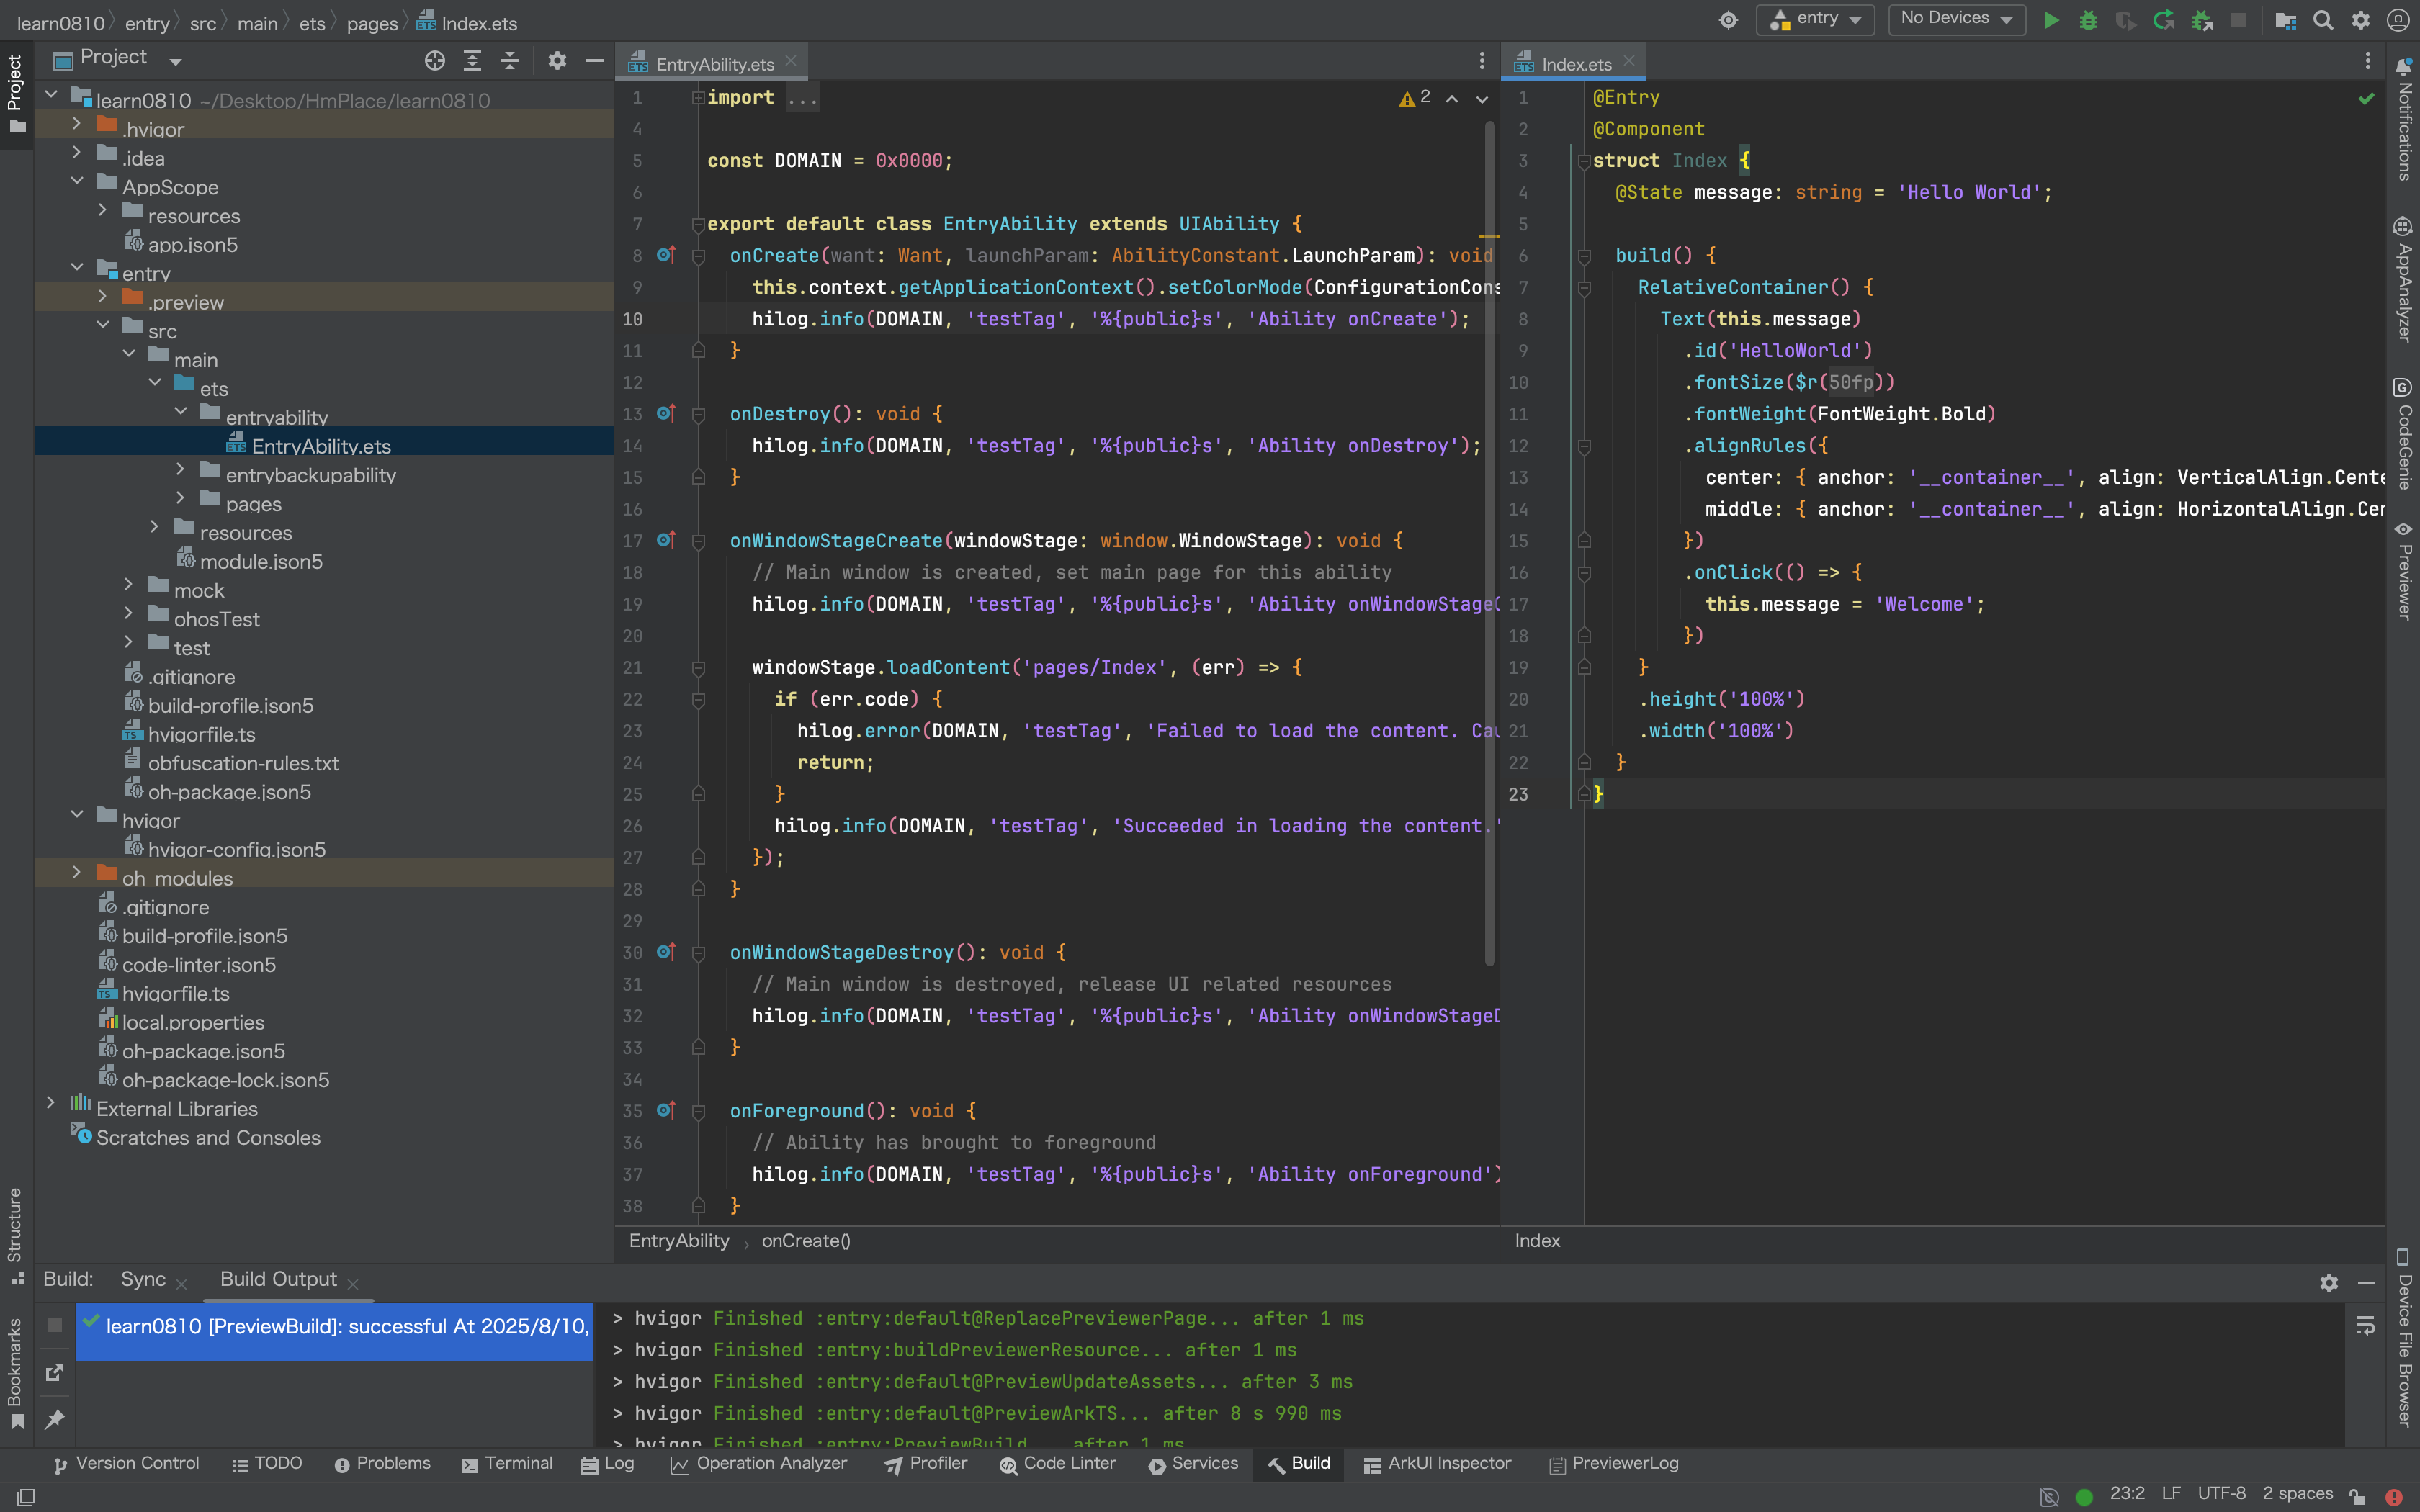The height and width of the screenshot is (1512, 2420).
Task: Open Index.ets editor tab options menu
Action: coord(2367,61)
